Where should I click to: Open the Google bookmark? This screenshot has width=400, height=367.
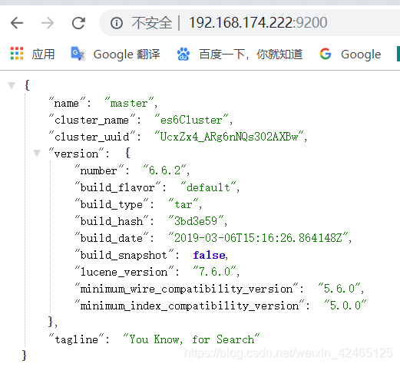pos(361,55)
